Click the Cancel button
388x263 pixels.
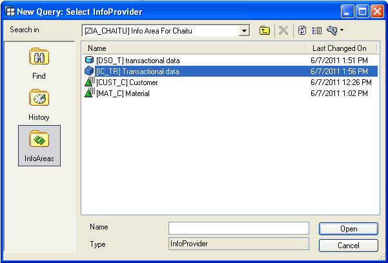click(x=349, y=246)
